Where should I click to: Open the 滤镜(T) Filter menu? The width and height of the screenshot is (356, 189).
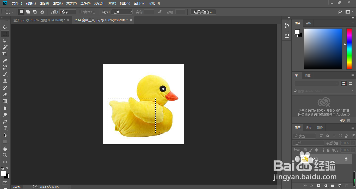coord(99,3)
